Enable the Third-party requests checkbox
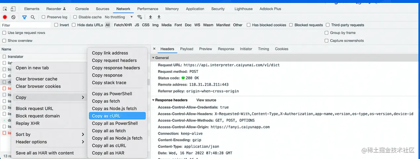This screenshot has height=159, width=420. [x=328, y=25]
